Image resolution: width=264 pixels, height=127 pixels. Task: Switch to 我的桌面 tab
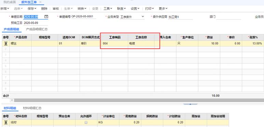[10, 2]
